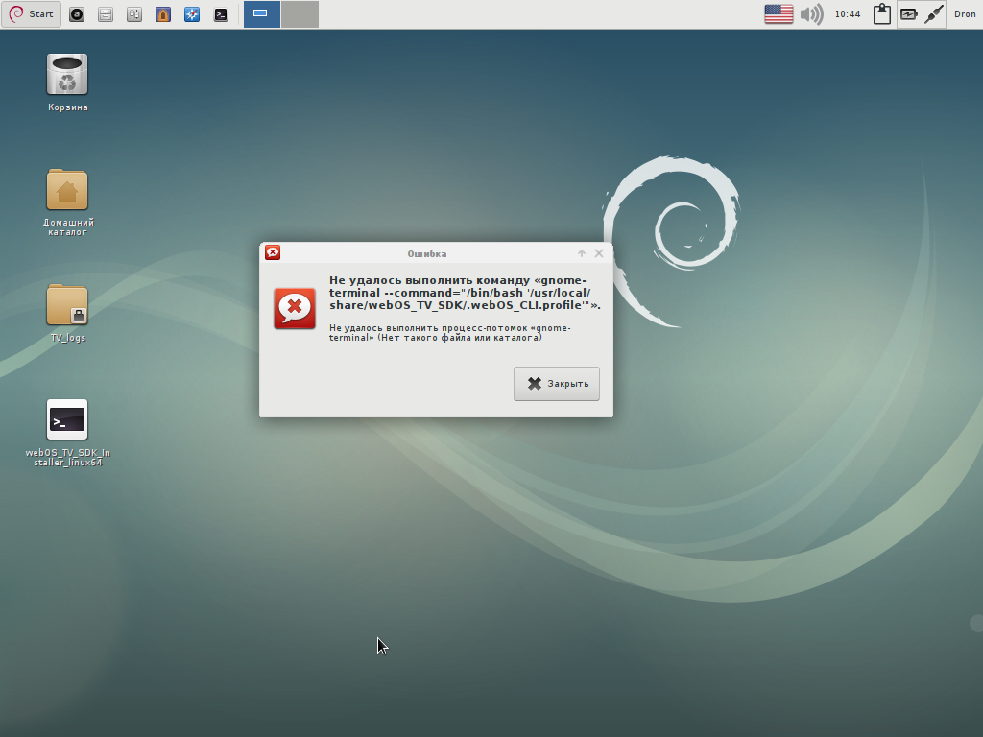Click the round black launcher icon
Screen dimensions: 983x737
(x=77, y=14)
